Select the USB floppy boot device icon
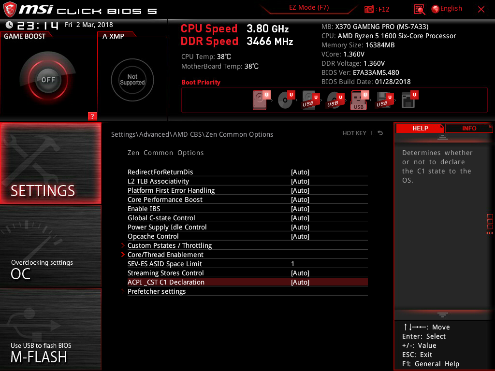The image size is (495, 371). [384, 100]
